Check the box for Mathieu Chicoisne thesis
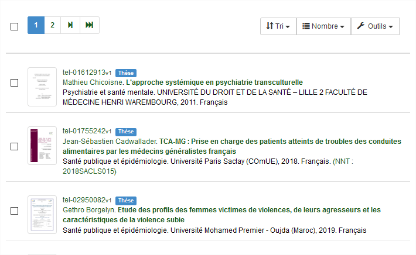 pos(14,82)
